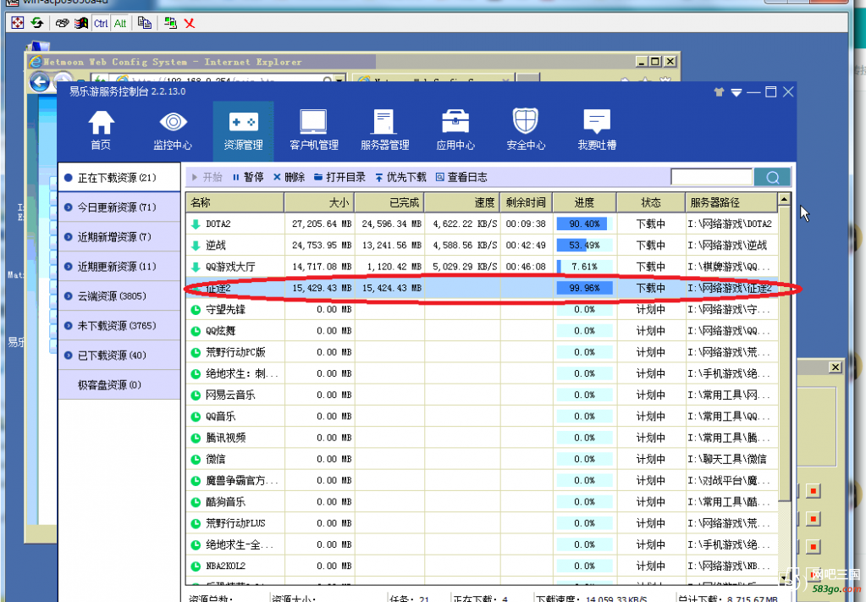Open 未下载资源 (3765) list in sidebar
Image resolution: width=866 pixels, height=602 pixels.
pyautogui.click(x=119, y=326)
